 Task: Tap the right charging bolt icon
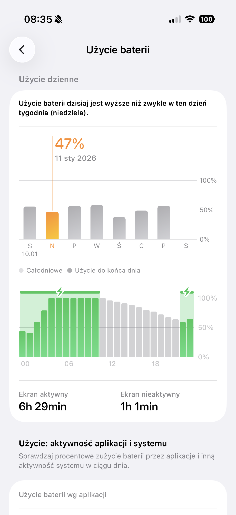pyautogui.click(x=187, y=291)
